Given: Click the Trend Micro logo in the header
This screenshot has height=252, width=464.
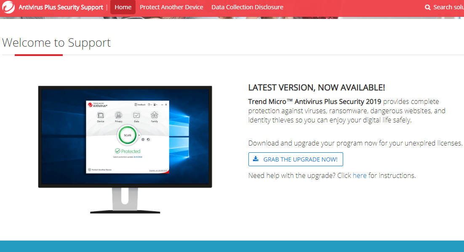Looking at the screenshot, I should pos(8,7).
